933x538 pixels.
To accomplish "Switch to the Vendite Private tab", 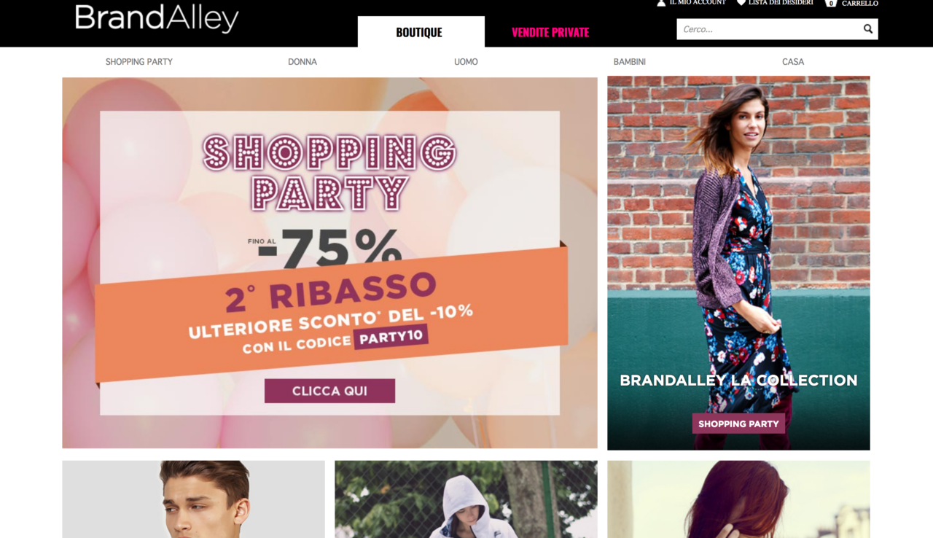I will (550, 32).
